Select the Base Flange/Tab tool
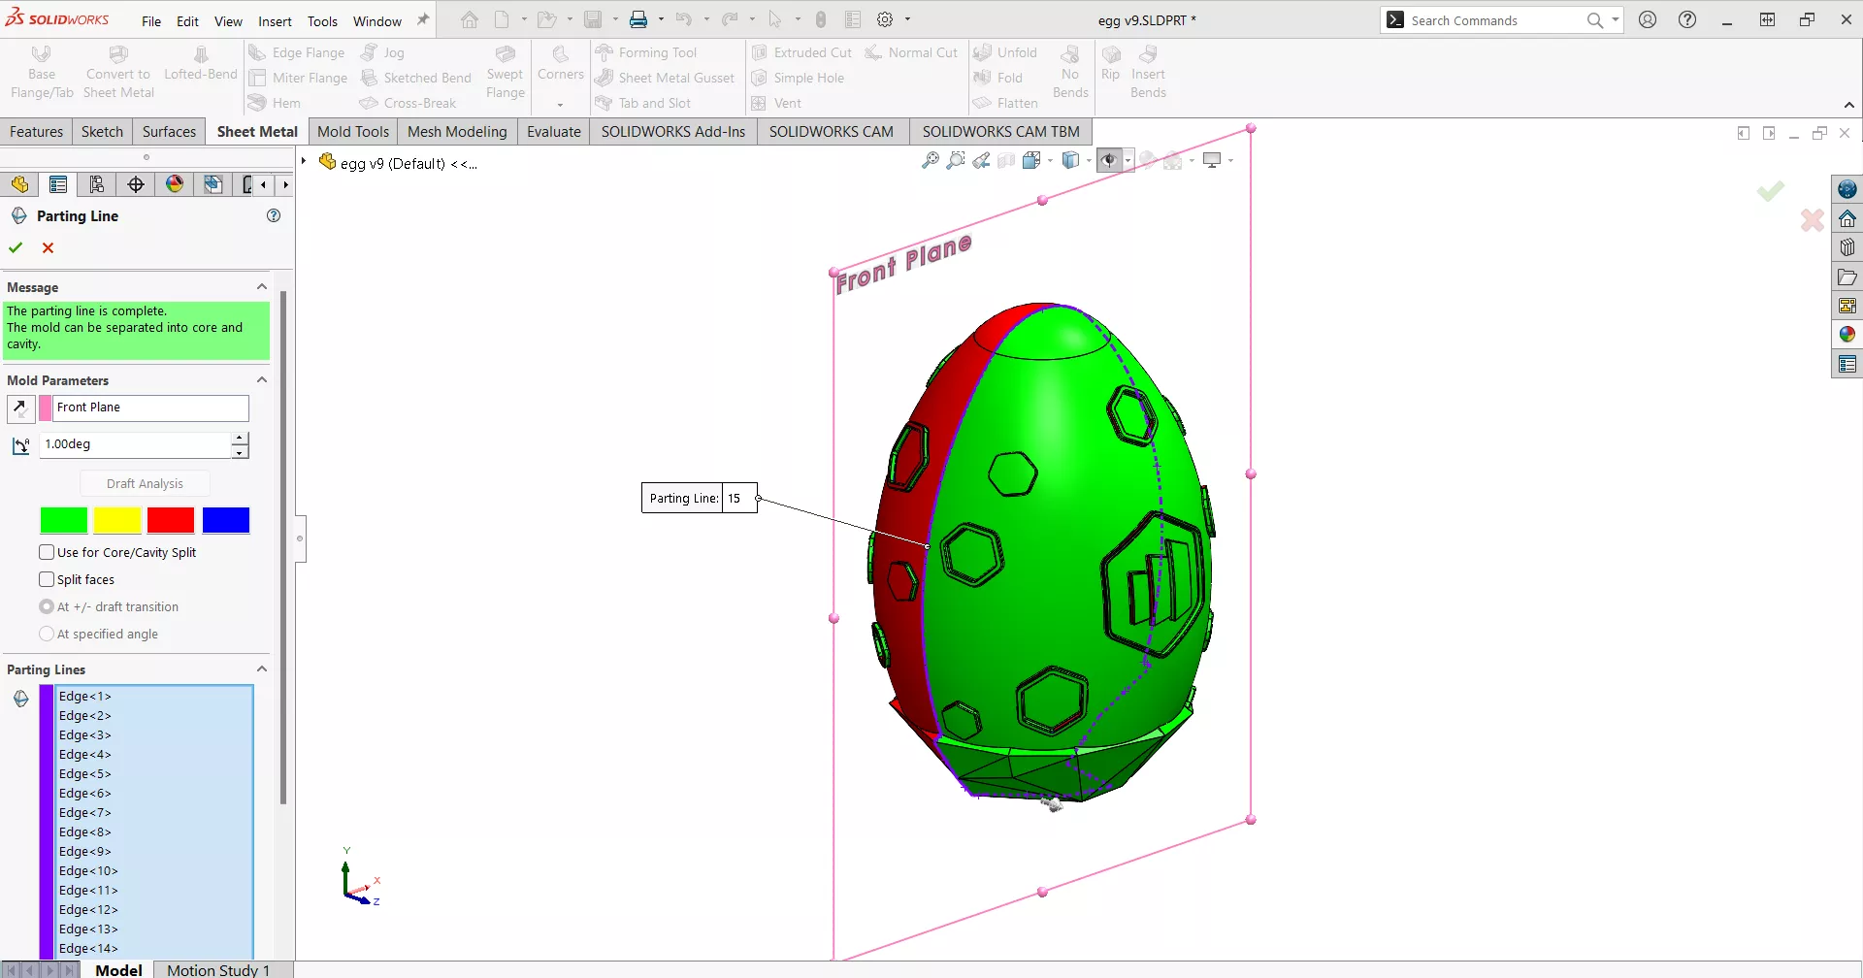The image size is (1863, 978). [41, 73]
